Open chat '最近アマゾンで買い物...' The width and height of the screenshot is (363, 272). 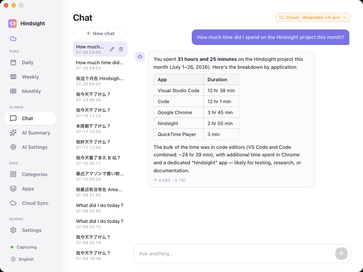100,176
